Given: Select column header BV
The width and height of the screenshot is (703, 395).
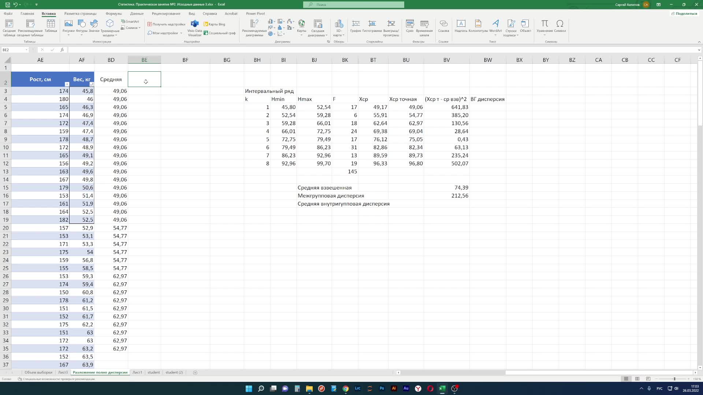Looking at the screenshot, I should pos(447,60).
